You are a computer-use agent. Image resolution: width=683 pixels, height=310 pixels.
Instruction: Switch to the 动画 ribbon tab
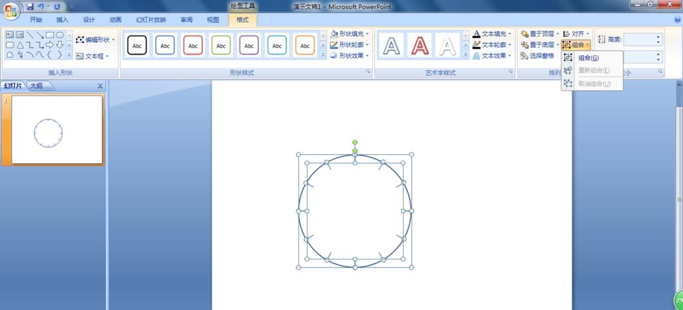pyautogui.click(x=115, y=20)
